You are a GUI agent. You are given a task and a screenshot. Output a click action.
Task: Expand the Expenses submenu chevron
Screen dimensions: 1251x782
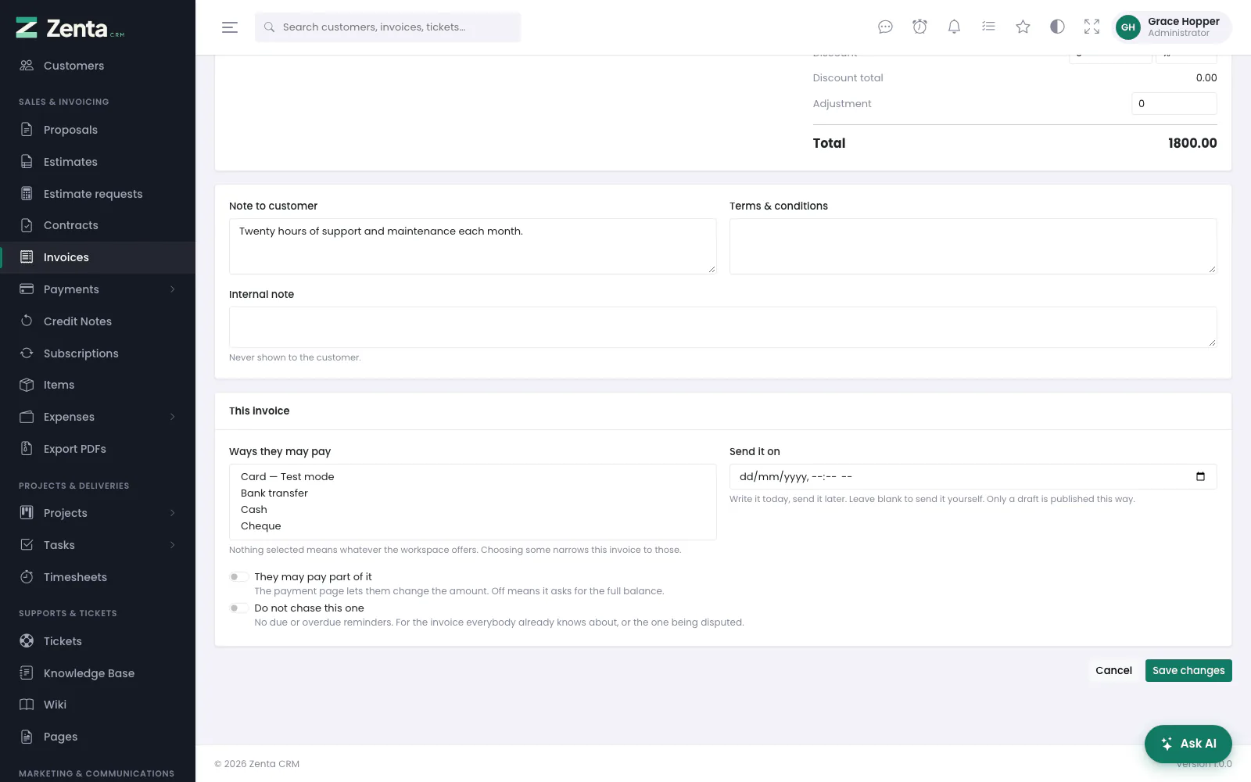(172, 417)
